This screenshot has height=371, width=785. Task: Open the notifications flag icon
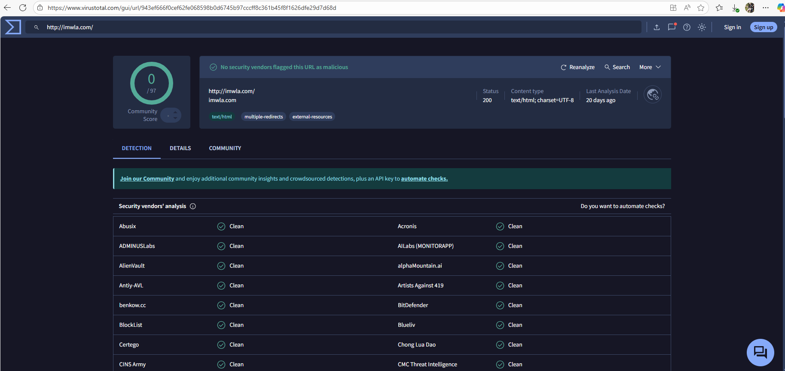pos(672,27)
